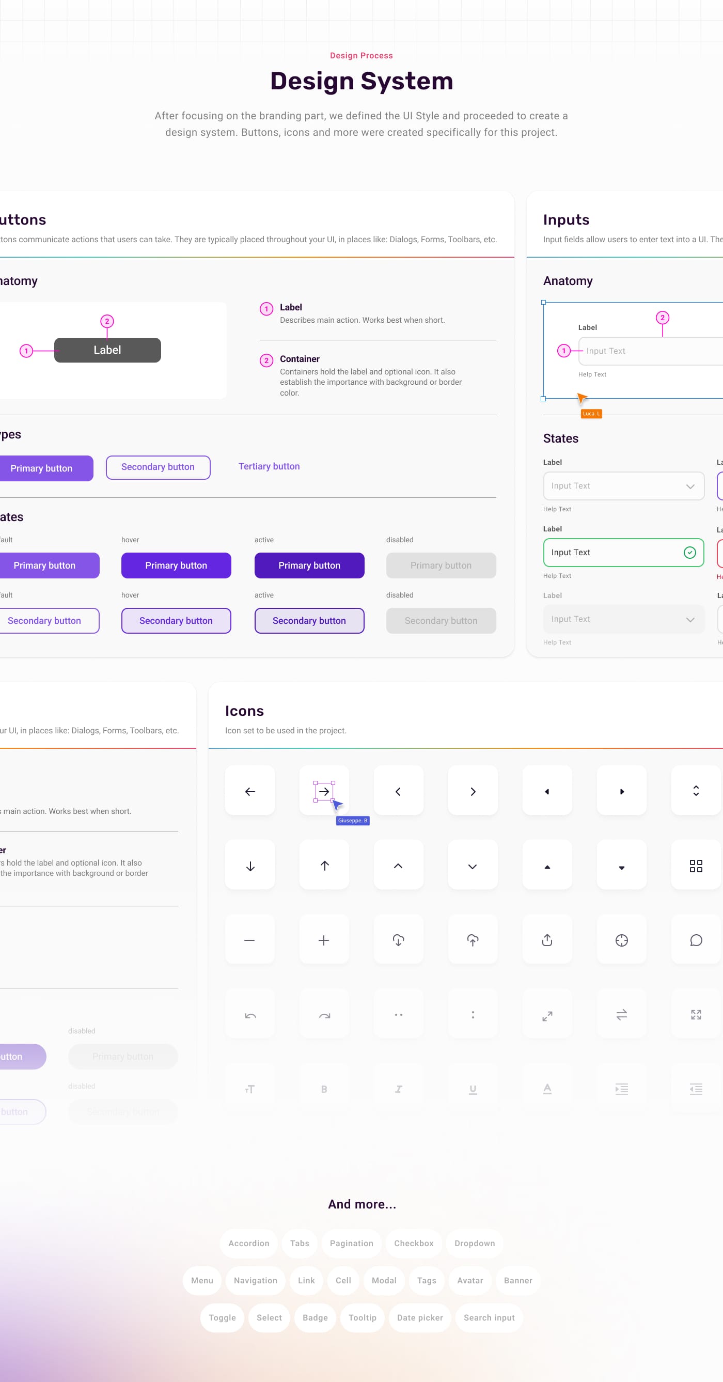The height and width of the screenshot is (1382, 723).
Task: Click the chevron up icon tile
Action: (398, 866)
